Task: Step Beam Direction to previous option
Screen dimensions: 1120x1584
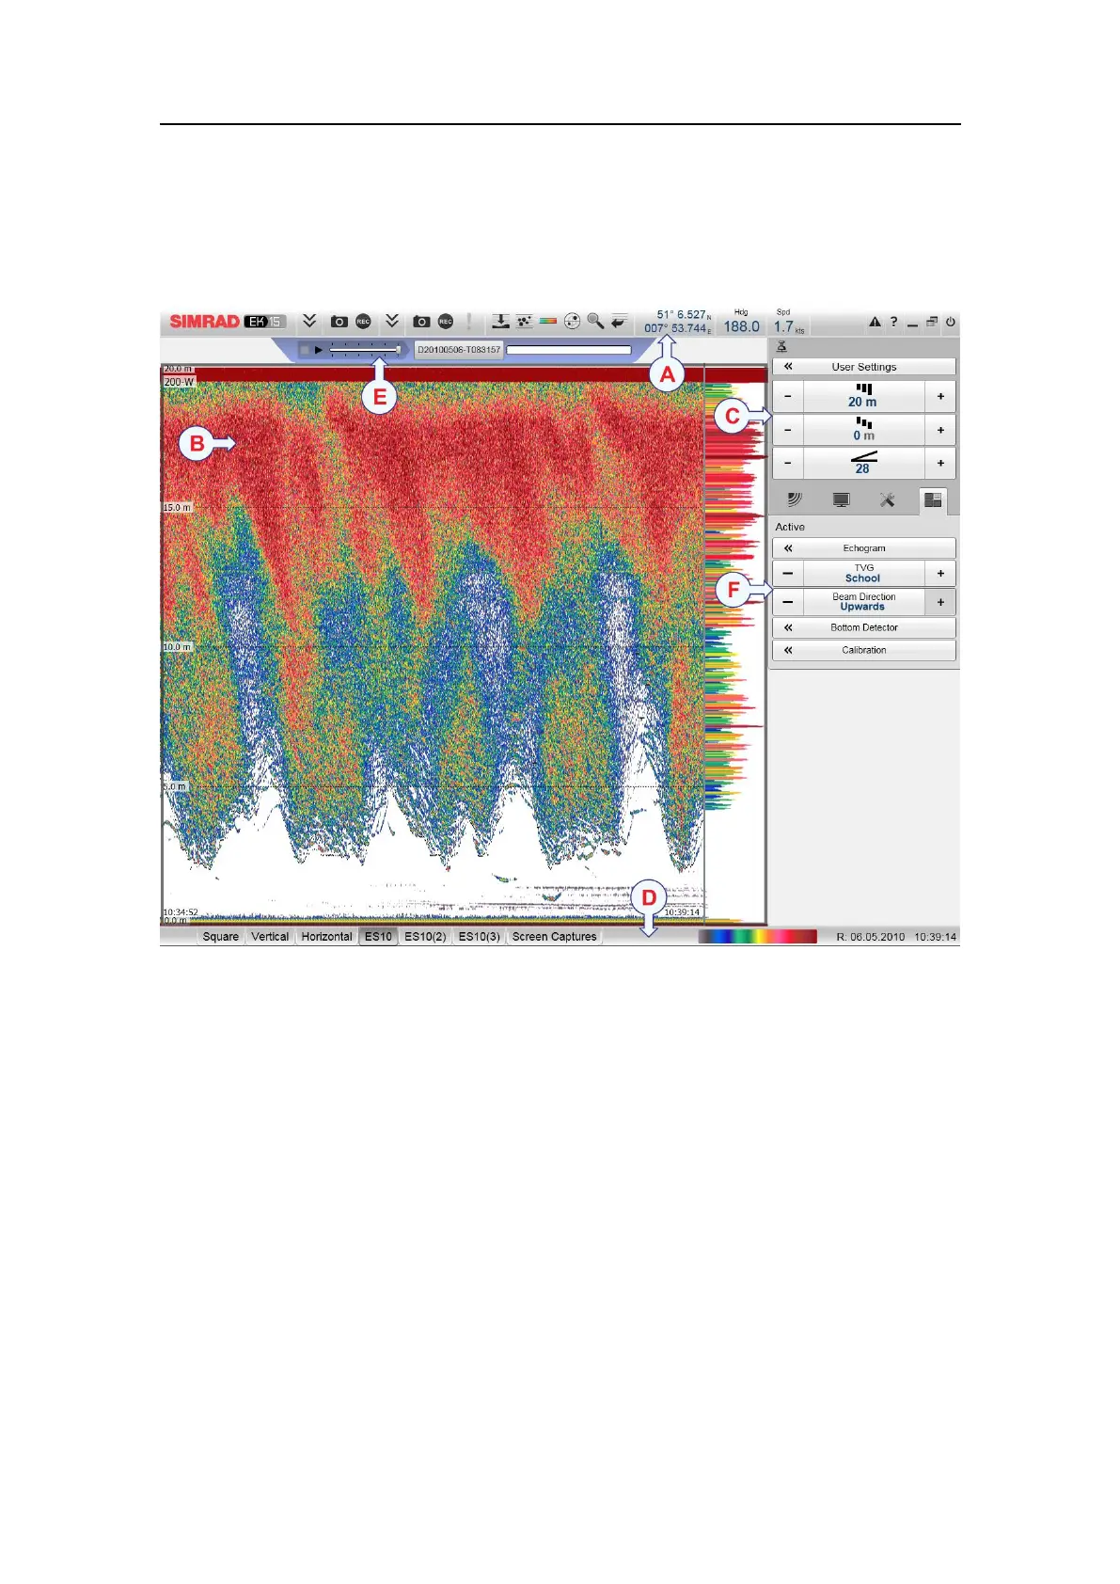Action: tap(788, 602)
